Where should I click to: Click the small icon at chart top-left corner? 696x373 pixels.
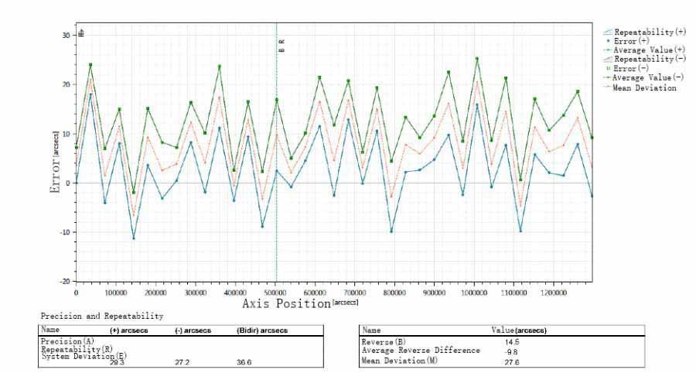(x=81, y=34)
